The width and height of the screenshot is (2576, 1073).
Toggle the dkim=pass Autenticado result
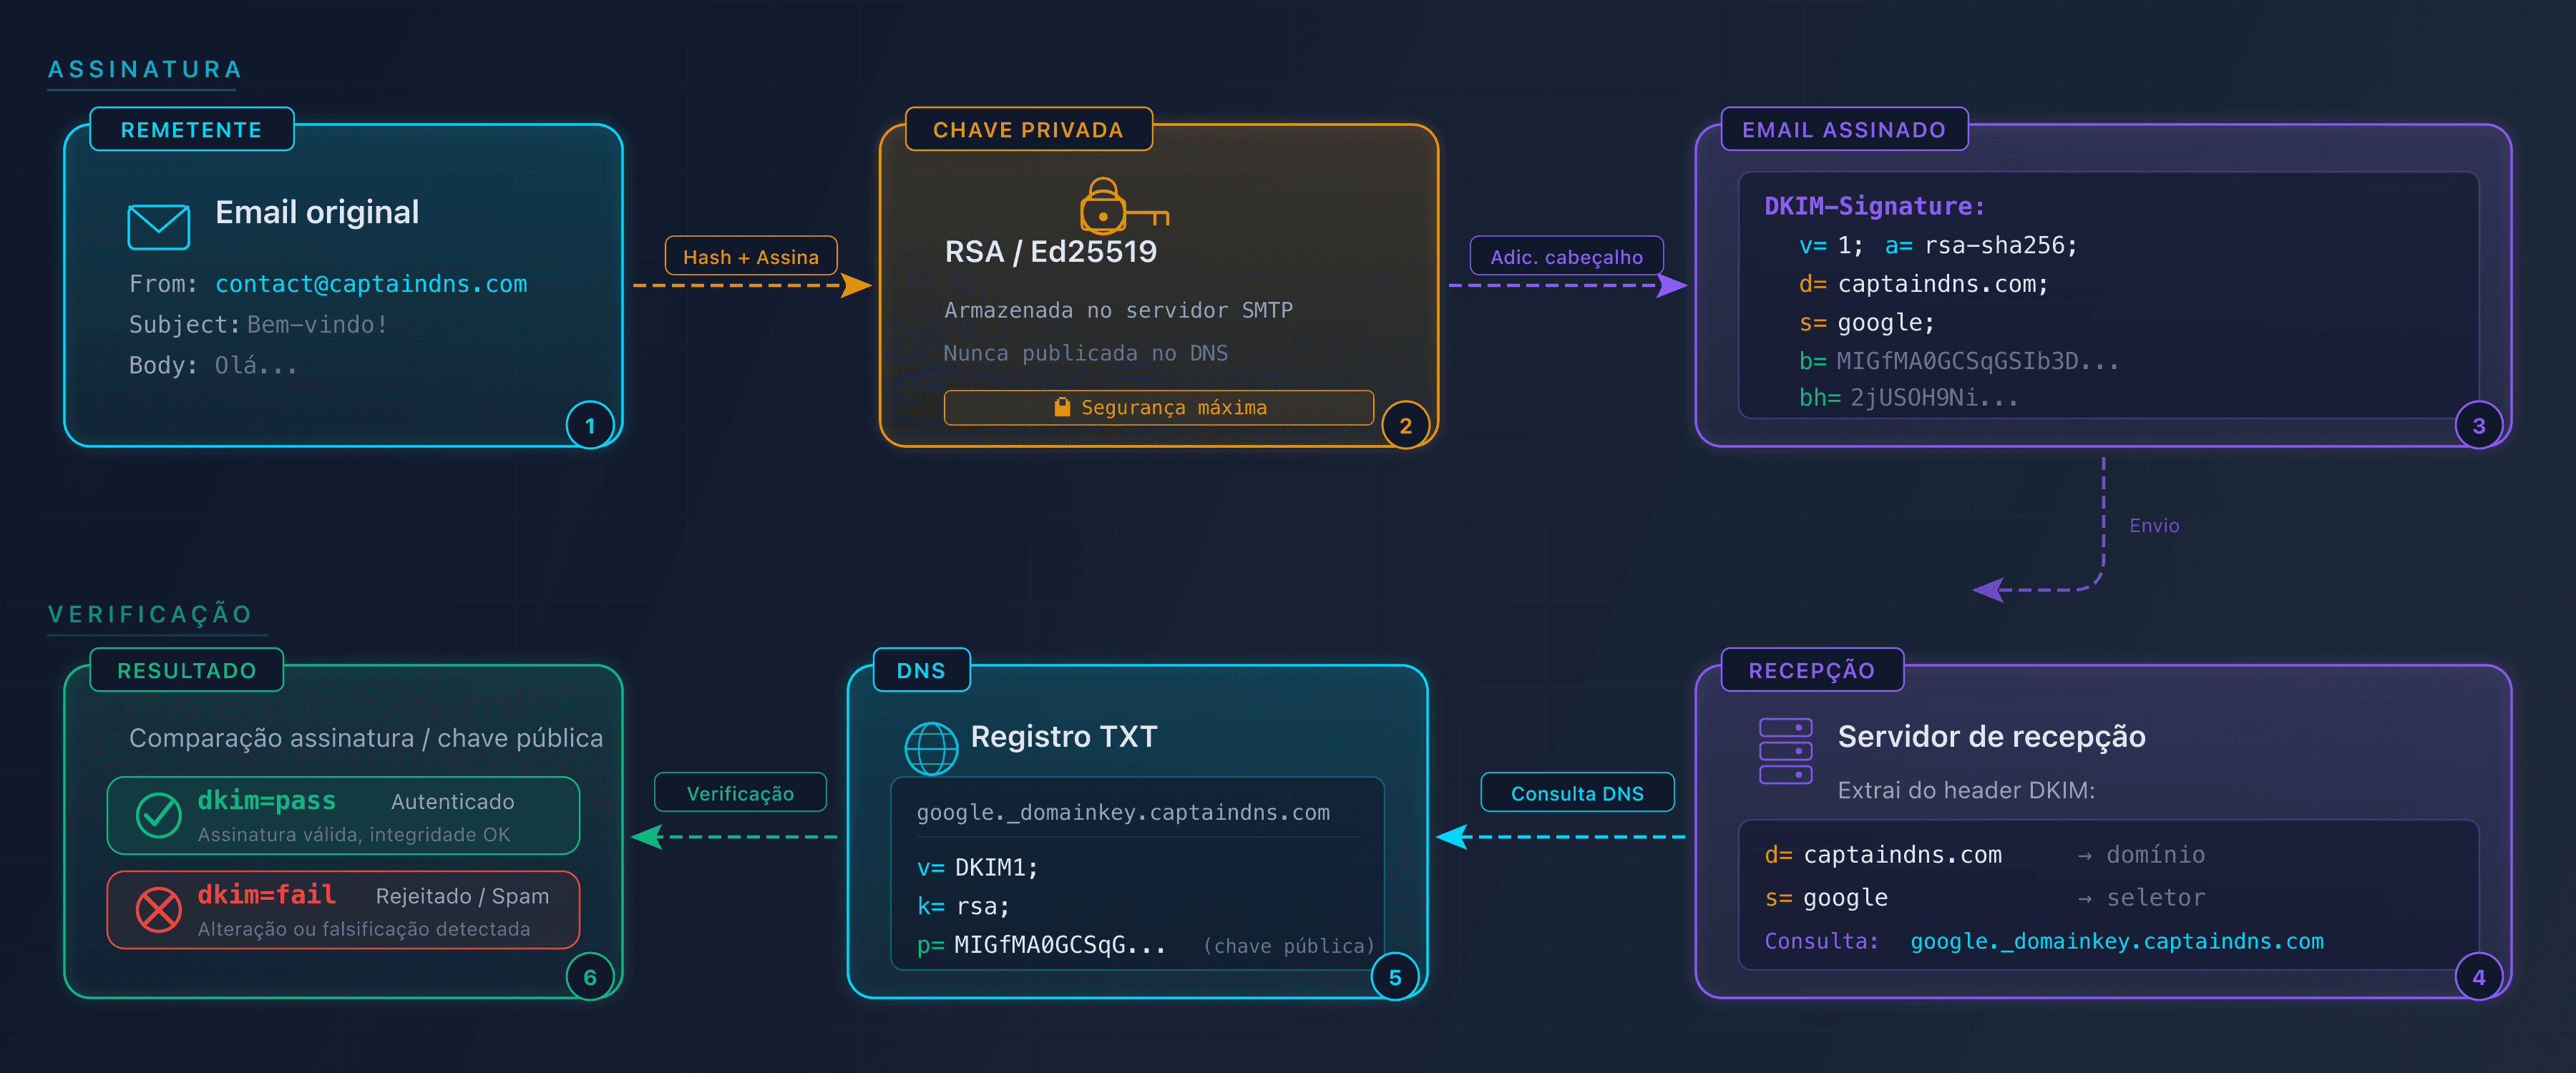tap(343, 814)
